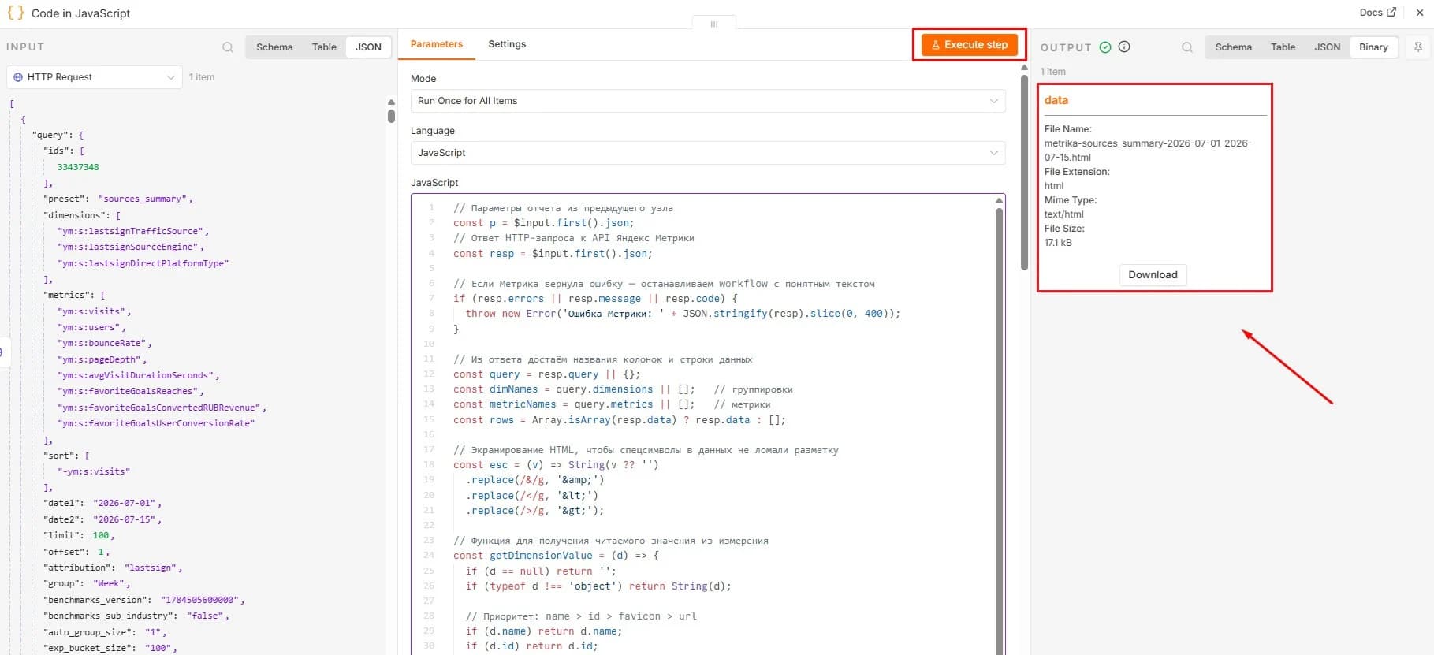Switch input view to Schema

coord(274,47)
